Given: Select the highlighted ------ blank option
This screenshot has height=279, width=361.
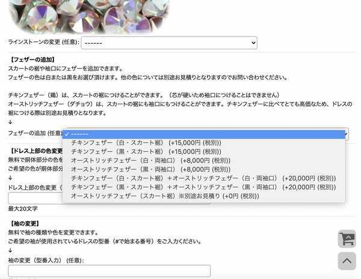Looking at the screenshot, I should click(x=204, y=134).
